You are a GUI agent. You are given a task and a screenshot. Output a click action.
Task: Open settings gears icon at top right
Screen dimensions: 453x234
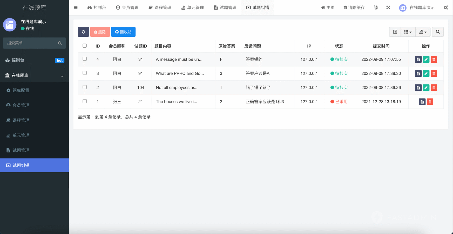(446, 8)
